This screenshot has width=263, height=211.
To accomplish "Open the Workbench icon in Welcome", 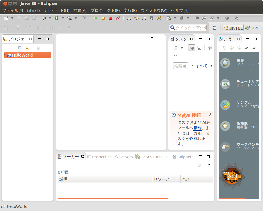I will click(225, 147).
